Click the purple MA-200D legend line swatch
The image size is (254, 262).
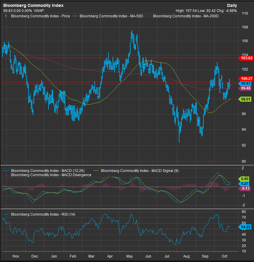coord(149,16)
